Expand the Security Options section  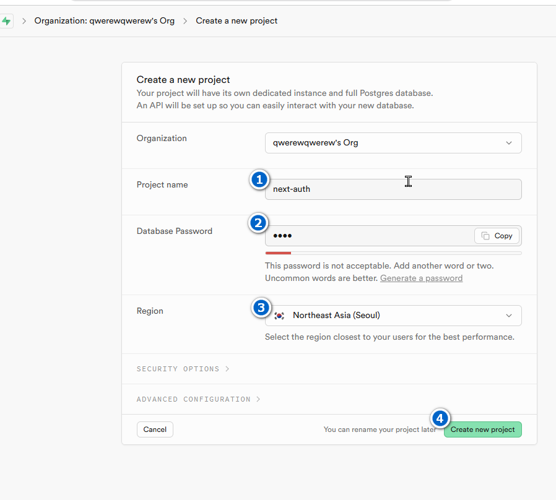(x=183, y=369)
